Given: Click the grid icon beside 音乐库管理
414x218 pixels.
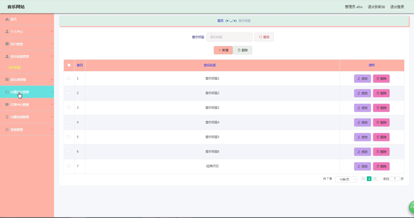Looking at the screenshot, I should 7,79.
